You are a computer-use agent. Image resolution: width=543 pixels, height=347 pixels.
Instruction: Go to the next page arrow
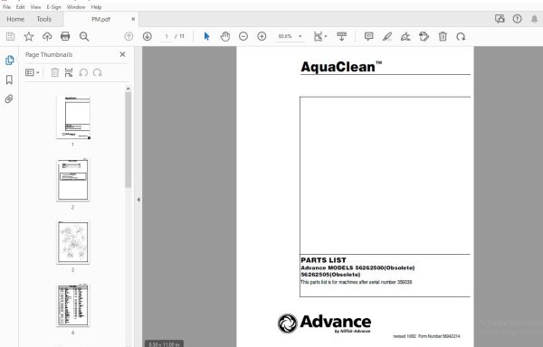tap(148, 36)
